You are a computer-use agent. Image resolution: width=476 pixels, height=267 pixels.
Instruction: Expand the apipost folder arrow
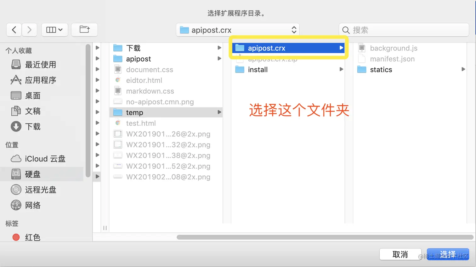coord(219,59)
